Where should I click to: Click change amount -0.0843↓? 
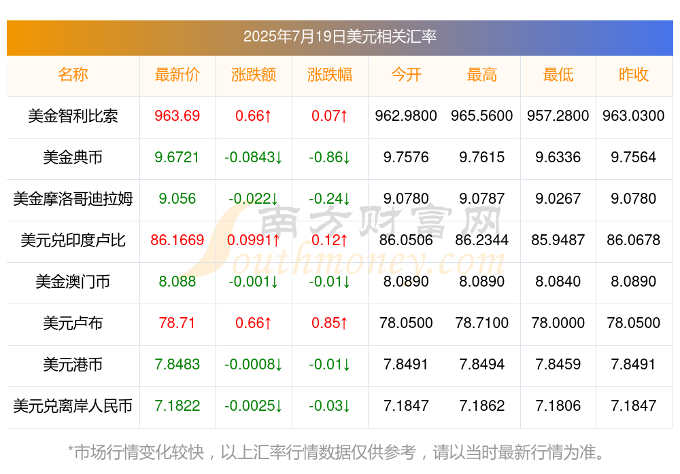pyautogui.click(x=253, y=157)
